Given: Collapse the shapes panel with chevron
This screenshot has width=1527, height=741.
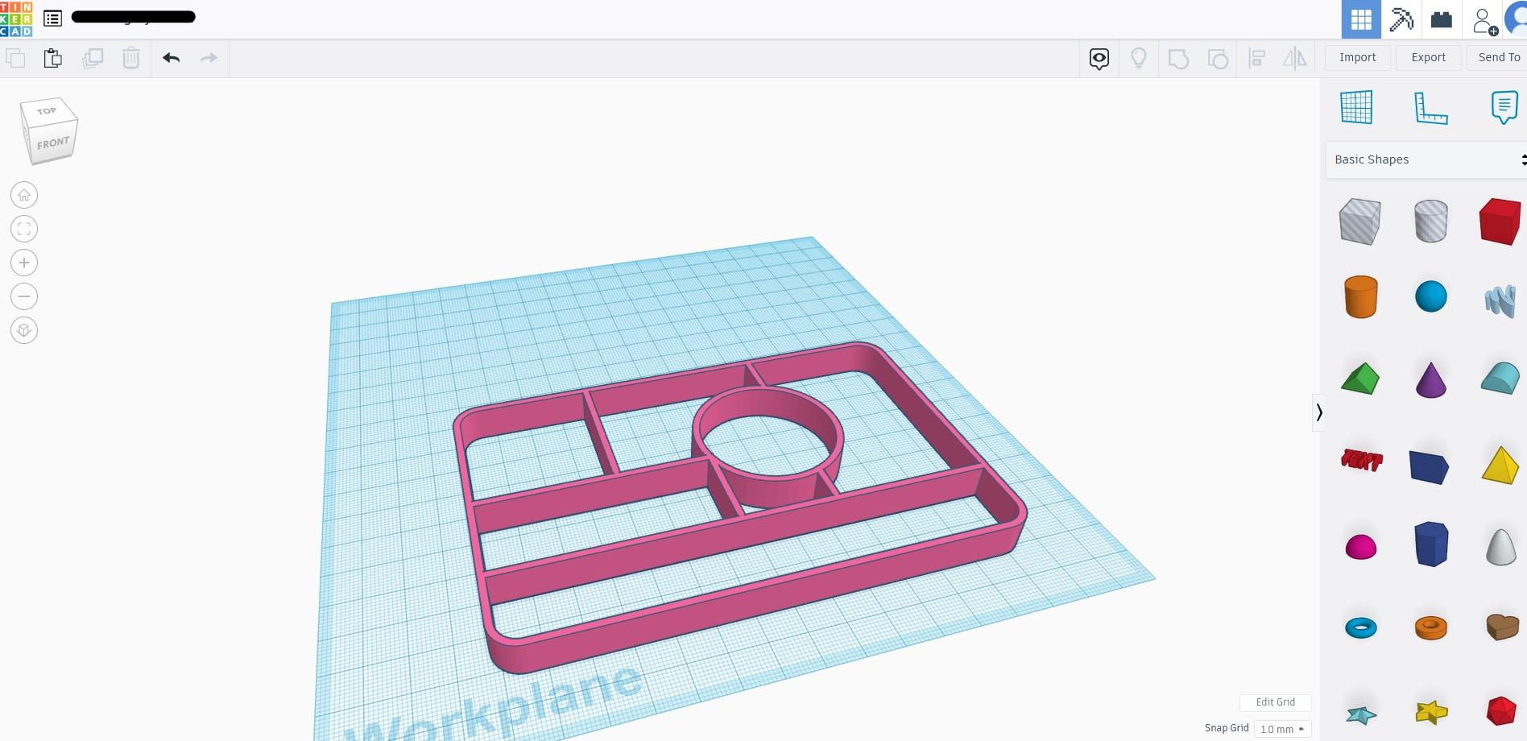Looking at the screenshot, I should pos(1318,412).
